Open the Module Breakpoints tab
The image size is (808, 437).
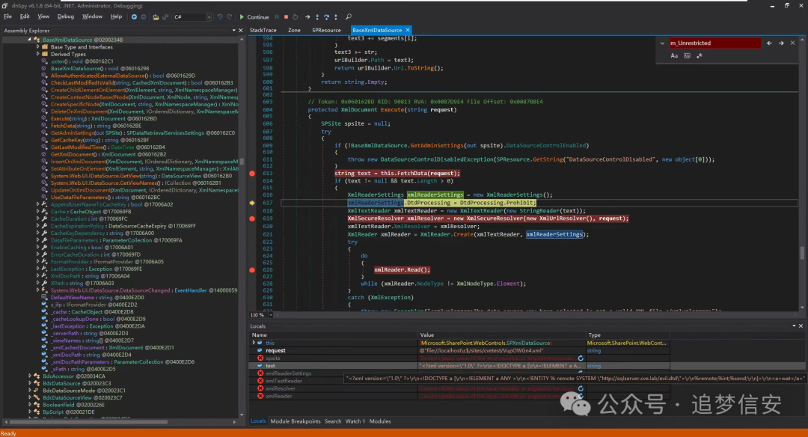(296, 421)
